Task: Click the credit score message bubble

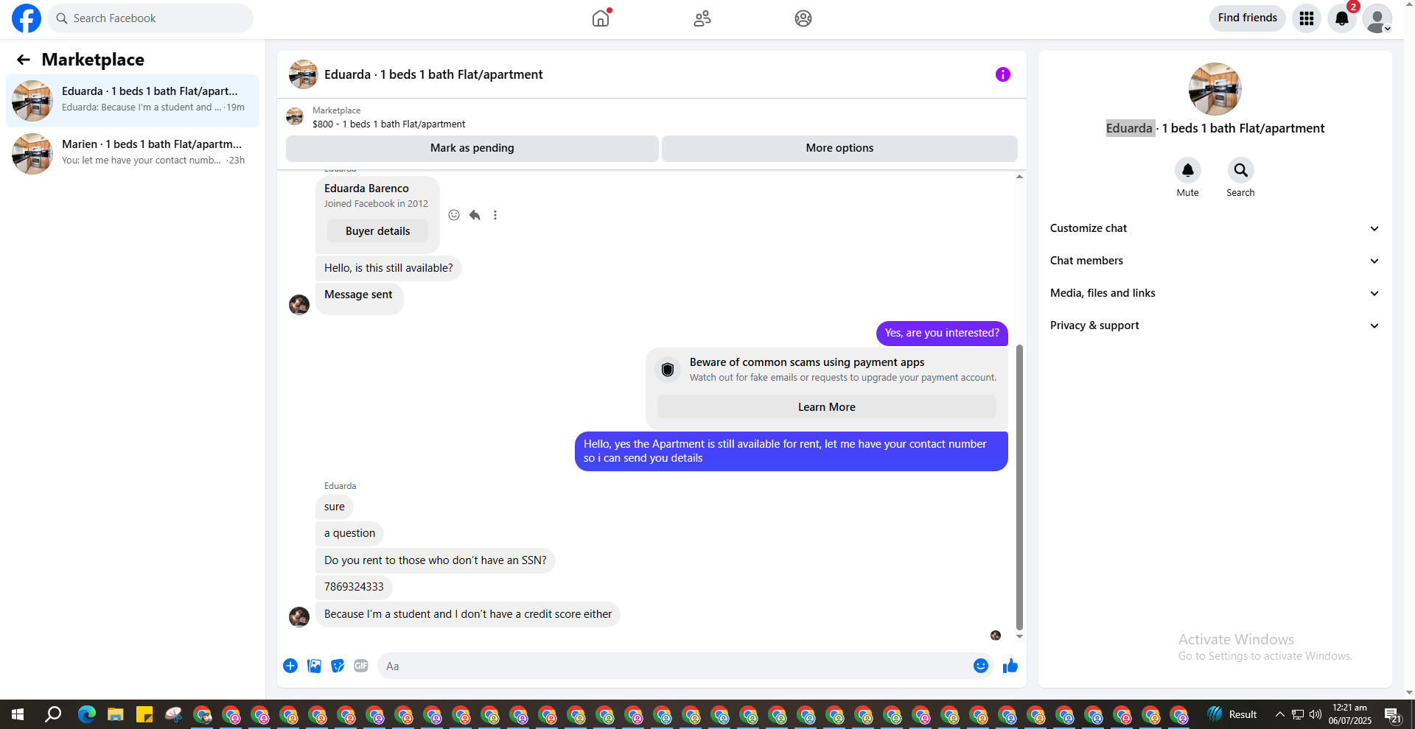Action: point(468,614)
